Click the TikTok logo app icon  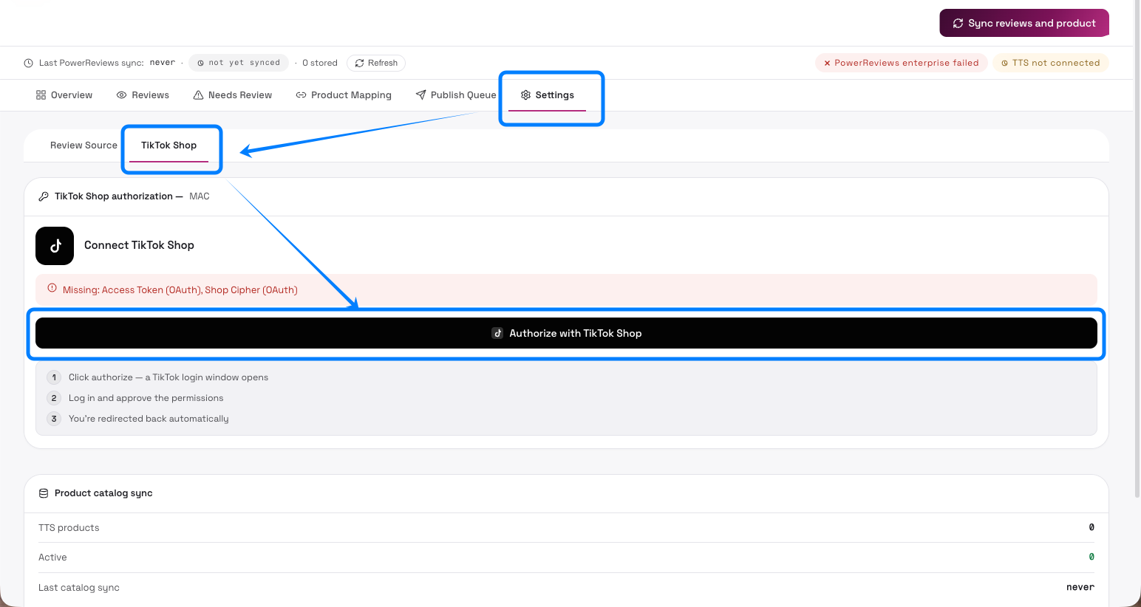55,246
